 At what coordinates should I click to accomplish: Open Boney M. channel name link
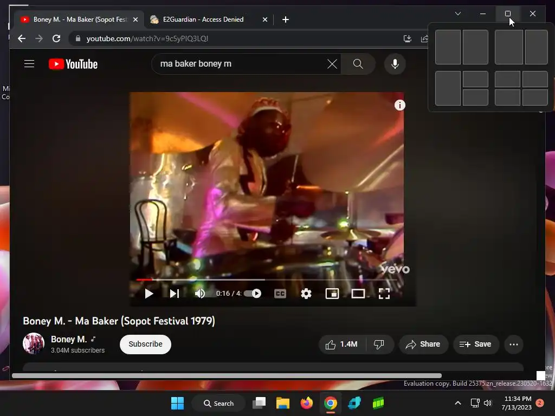[x=69, y=339]
